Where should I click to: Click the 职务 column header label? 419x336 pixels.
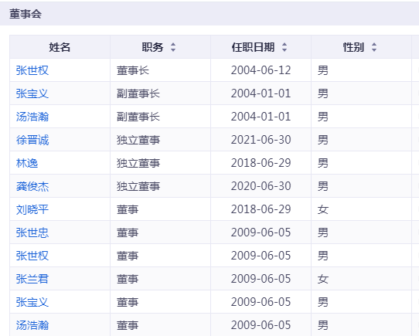pos(152,47)
